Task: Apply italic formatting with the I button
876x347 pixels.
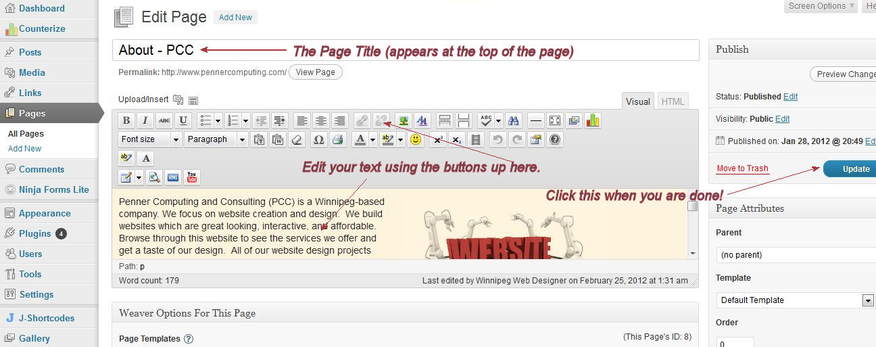Action: pos(145,121)
